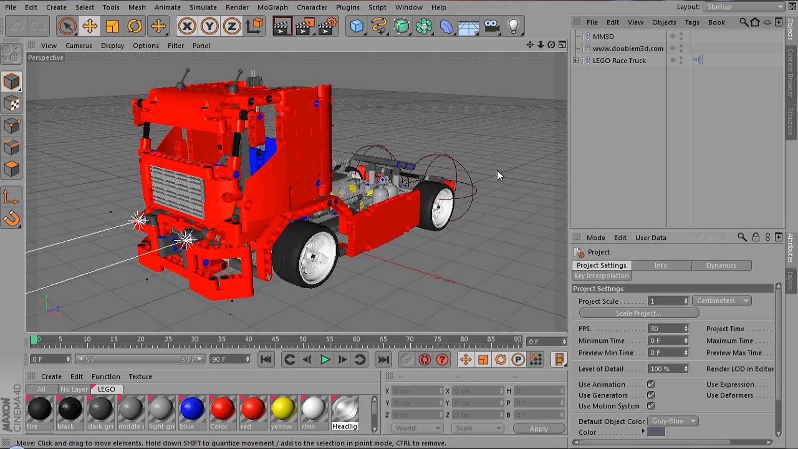Add a Cube primitive object
This screenshot has height=449, width=798.
pos(356,26)
